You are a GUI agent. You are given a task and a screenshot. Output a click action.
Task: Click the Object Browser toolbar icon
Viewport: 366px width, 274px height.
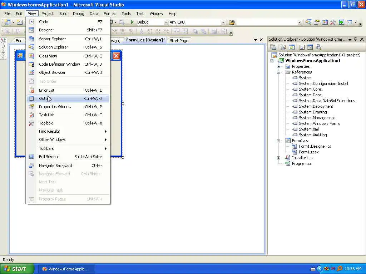325,22
